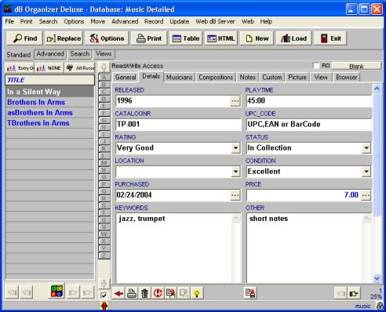Open the File menu

pyautogui.click(x=9, y=21)
